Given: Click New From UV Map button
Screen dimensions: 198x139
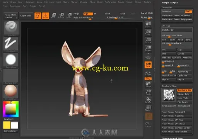Looking at the screenshot, I should coord(177,120).
